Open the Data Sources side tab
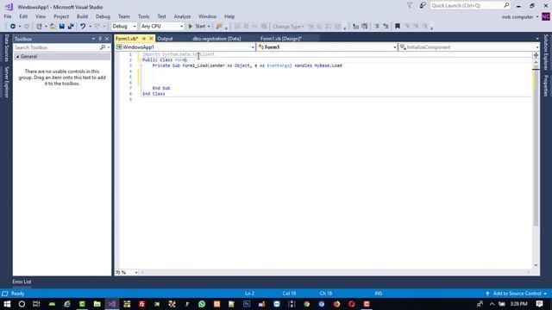 coord(6,48)
